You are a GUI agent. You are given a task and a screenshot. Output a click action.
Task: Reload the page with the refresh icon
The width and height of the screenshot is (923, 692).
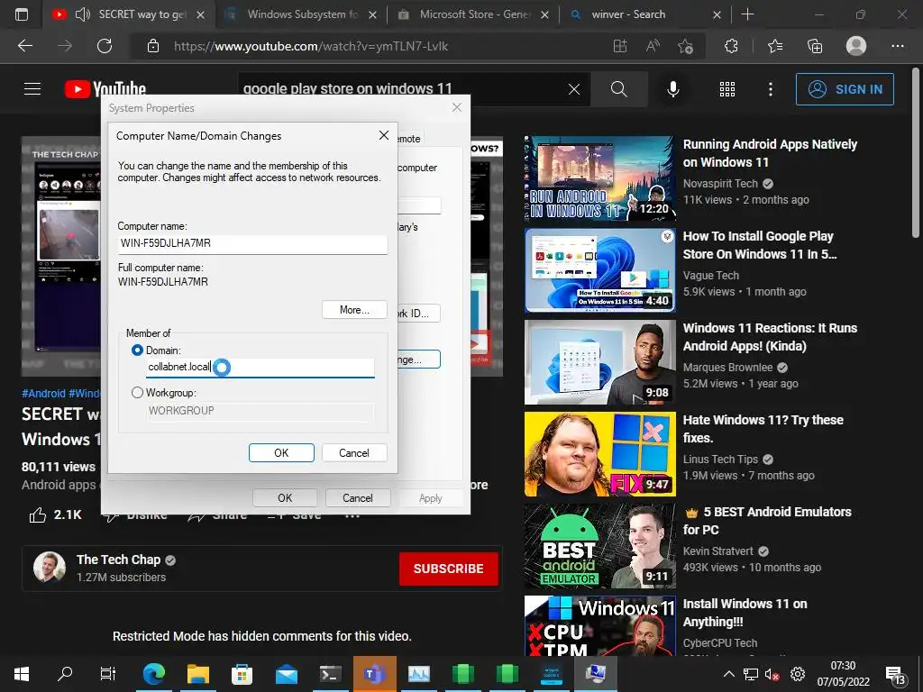pos(105,46)
